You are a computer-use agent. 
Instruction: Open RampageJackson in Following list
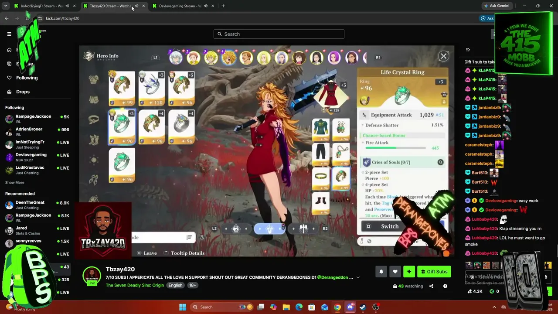pos(37,119)
